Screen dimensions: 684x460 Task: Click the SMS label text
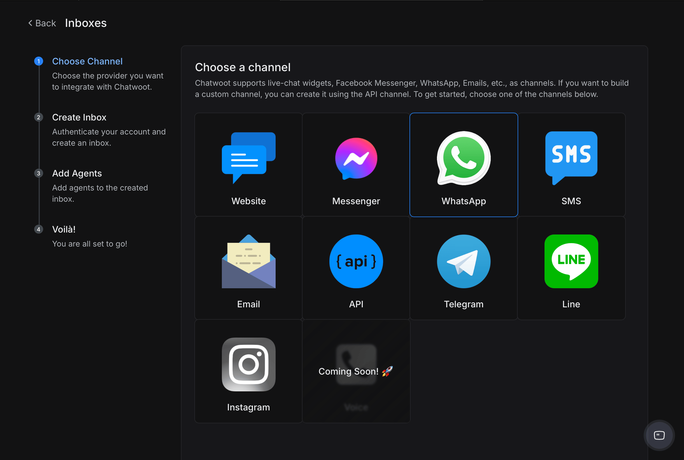(x=571, y=201)
